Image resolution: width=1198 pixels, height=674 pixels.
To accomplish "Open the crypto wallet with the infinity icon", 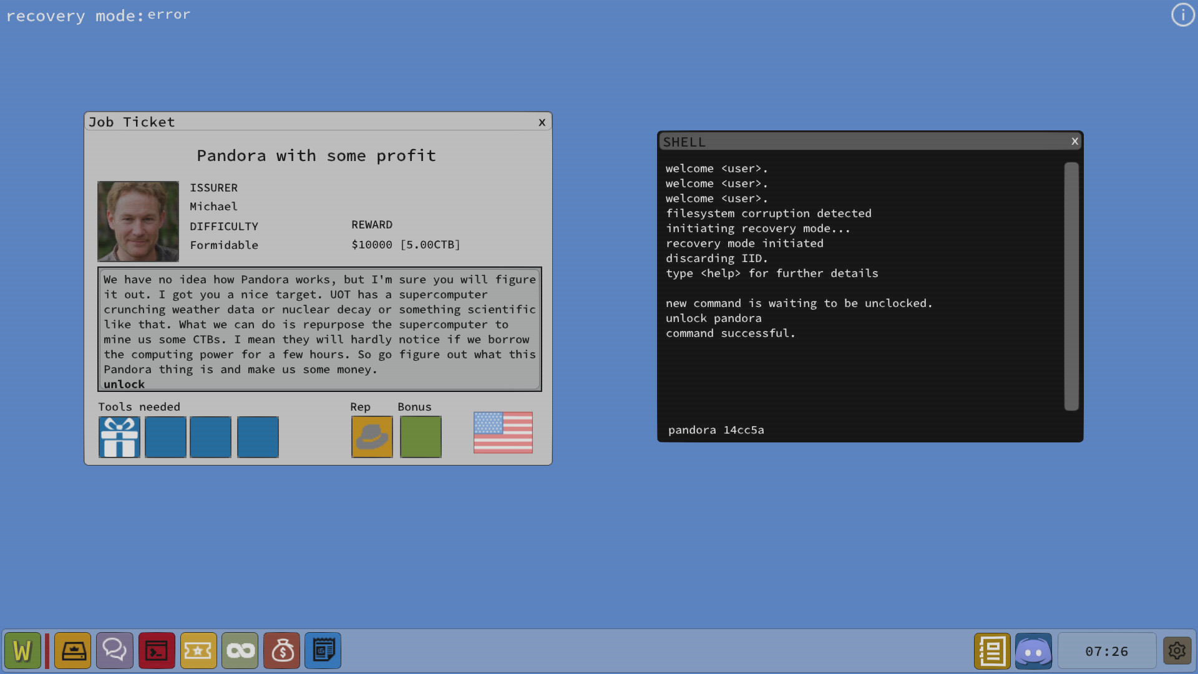I will point(240,650).
